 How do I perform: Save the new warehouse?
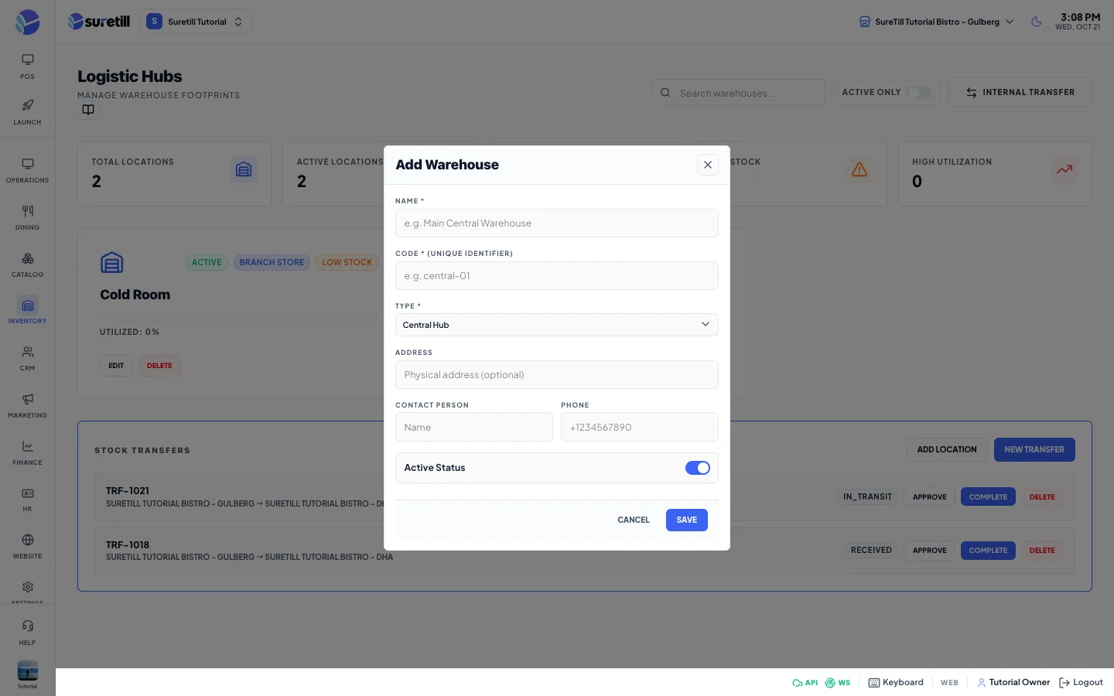tap(687, 520)
